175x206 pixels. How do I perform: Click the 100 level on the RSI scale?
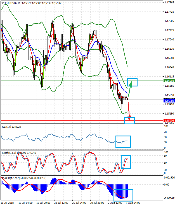[166, 127]
